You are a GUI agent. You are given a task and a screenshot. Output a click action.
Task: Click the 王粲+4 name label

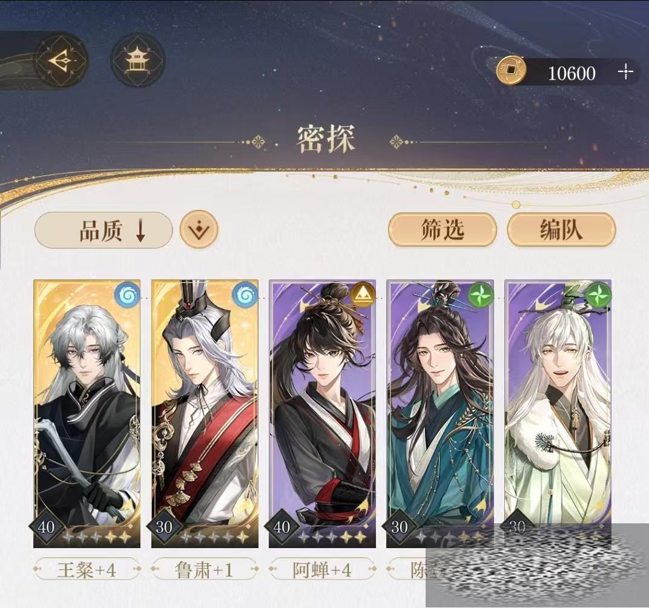(87, 570)
